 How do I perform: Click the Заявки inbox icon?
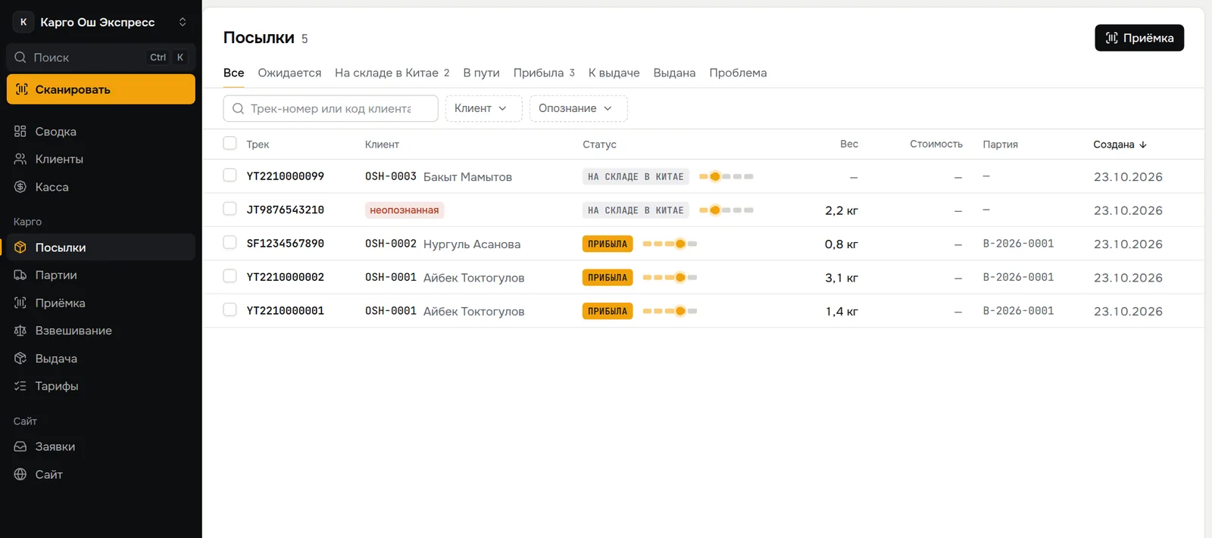pyautogui.click(x=20, y=446)
